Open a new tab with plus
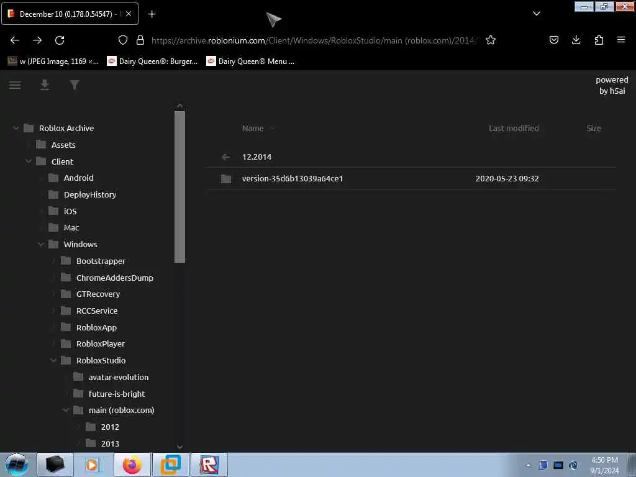Viewport: 636px width, 477px height. (x=152, y=14)
